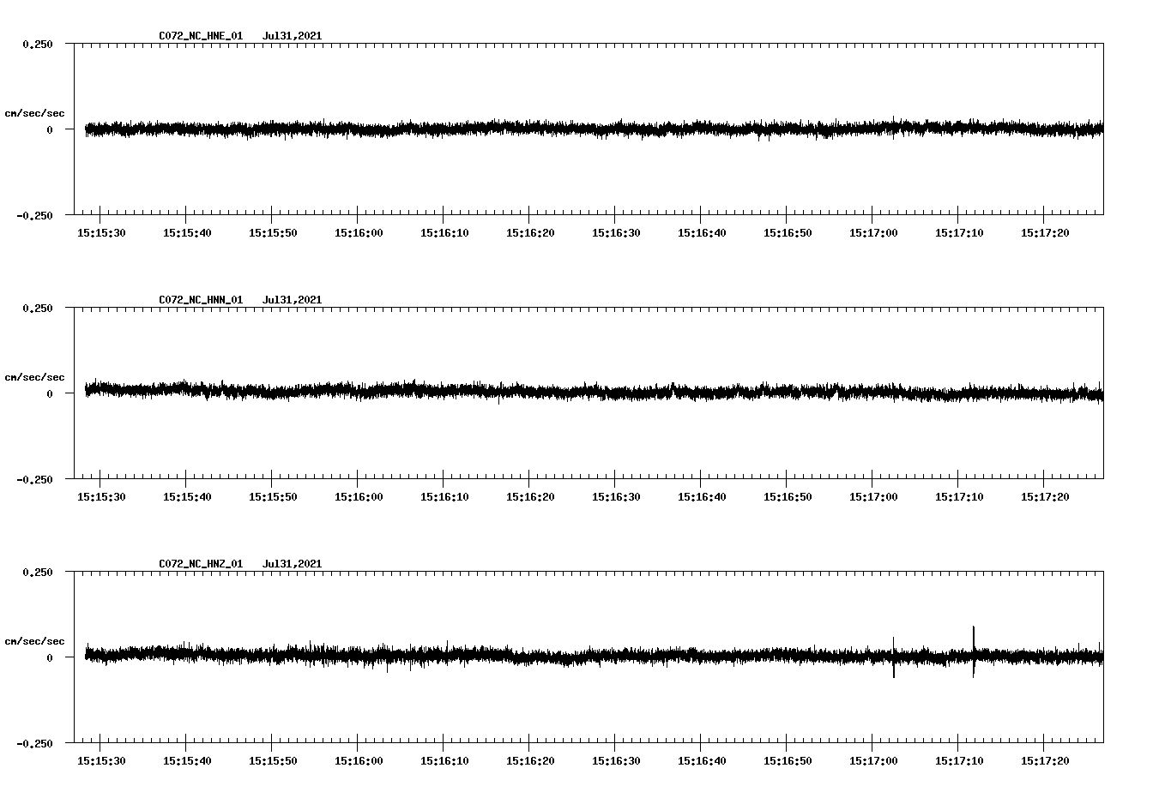The height and width of the screenshot is (792, 1165).
Task: Click the 15:16:30 time label under the HNN plot
Action: click(x=616, y=497)
